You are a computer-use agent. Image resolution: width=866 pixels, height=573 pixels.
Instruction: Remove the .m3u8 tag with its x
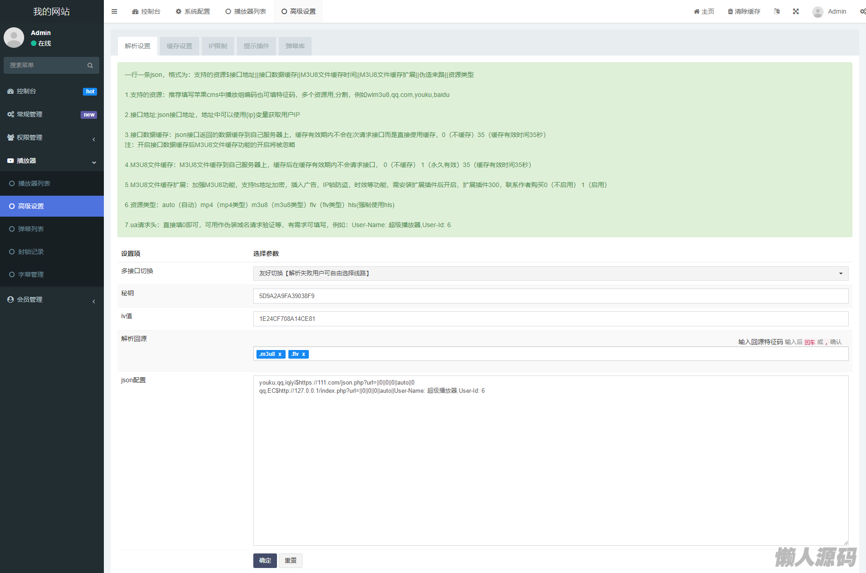[x=280, y=354]
